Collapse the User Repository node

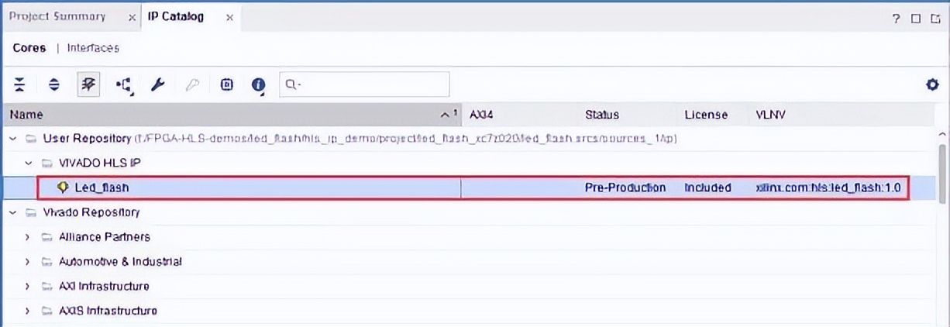point(12,139)
